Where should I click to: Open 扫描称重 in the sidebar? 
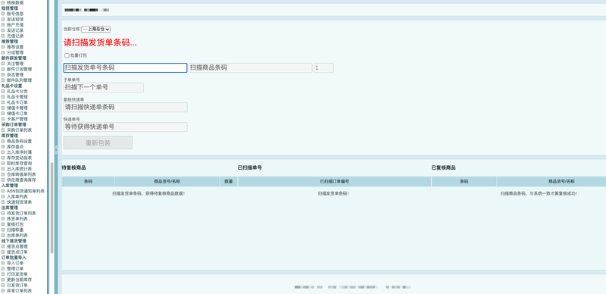pyautogui.click(x=15, y=230)
